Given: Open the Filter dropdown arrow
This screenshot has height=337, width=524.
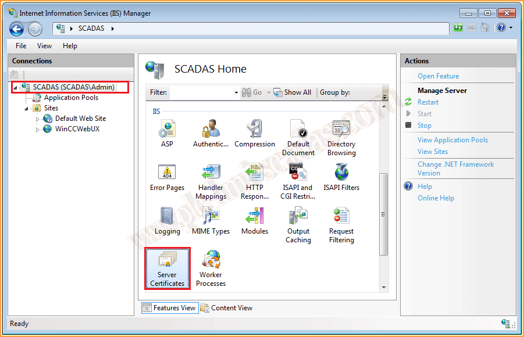Looking at the screenshot, I should [236, 93].
